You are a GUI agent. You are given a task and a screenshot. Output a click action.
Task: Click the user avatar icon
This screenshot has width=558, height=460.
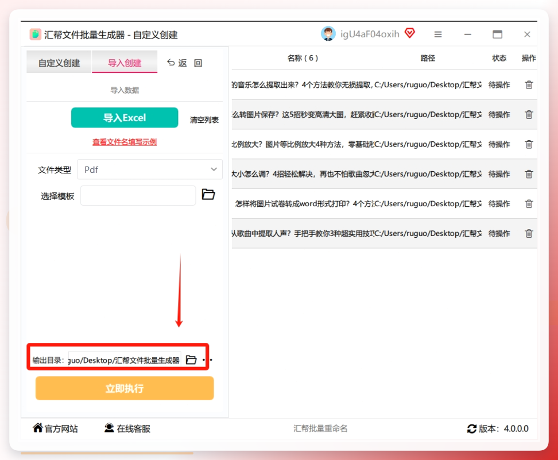pos(328,34)
